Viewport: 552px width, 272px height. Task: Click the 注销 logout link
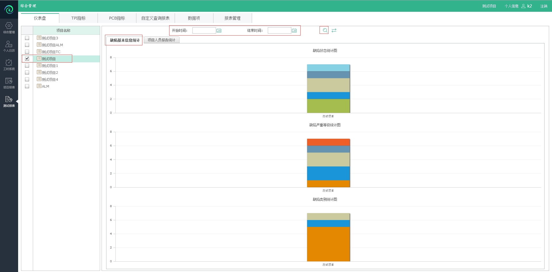click(x=543, y=6)
